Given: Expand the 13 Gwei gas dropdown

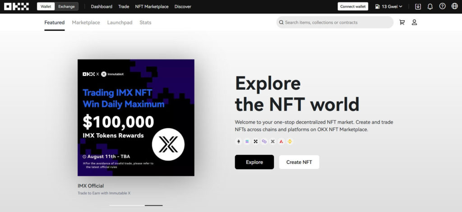Looking at the screenshot, I should pyautogui.click(x=388, y=6).
